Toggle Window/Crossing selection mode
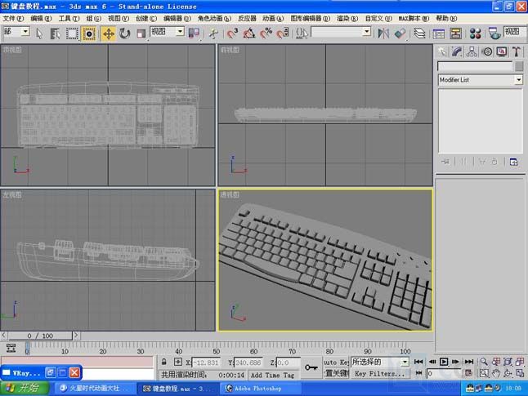 point(88,33)
